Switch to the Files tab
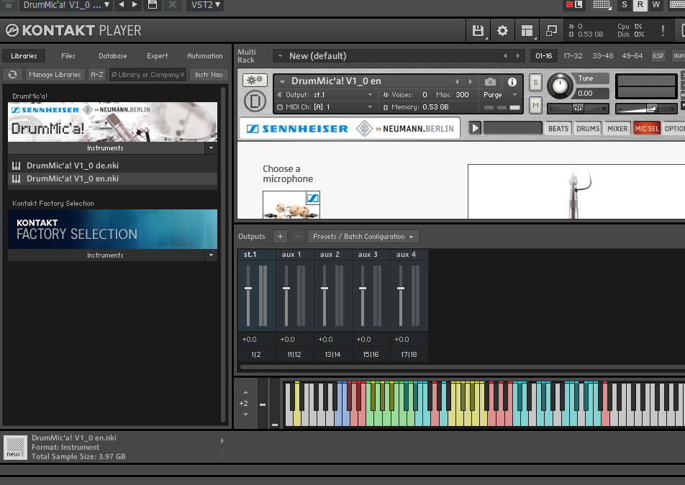The image size is (685, 485). coord(68,55)
